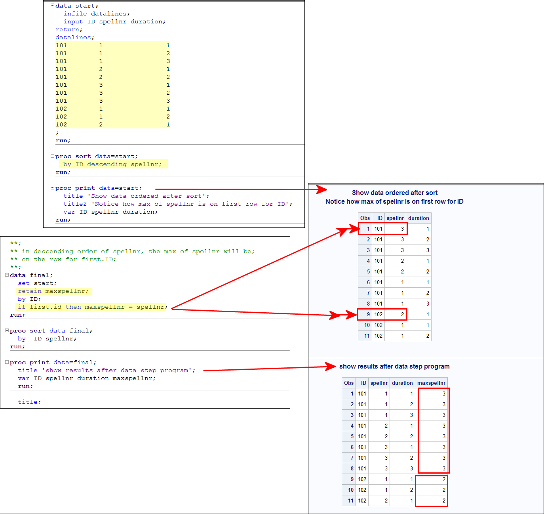Click the 'spellnr' header in the results table
The height and width of the screenshot is (514, 544).
click(379, 383)
